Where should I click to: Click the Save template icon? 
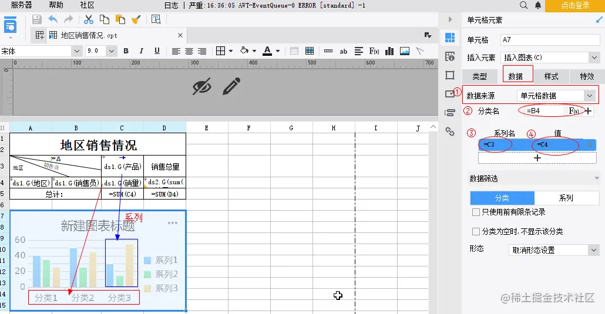(x=36, y=20)
